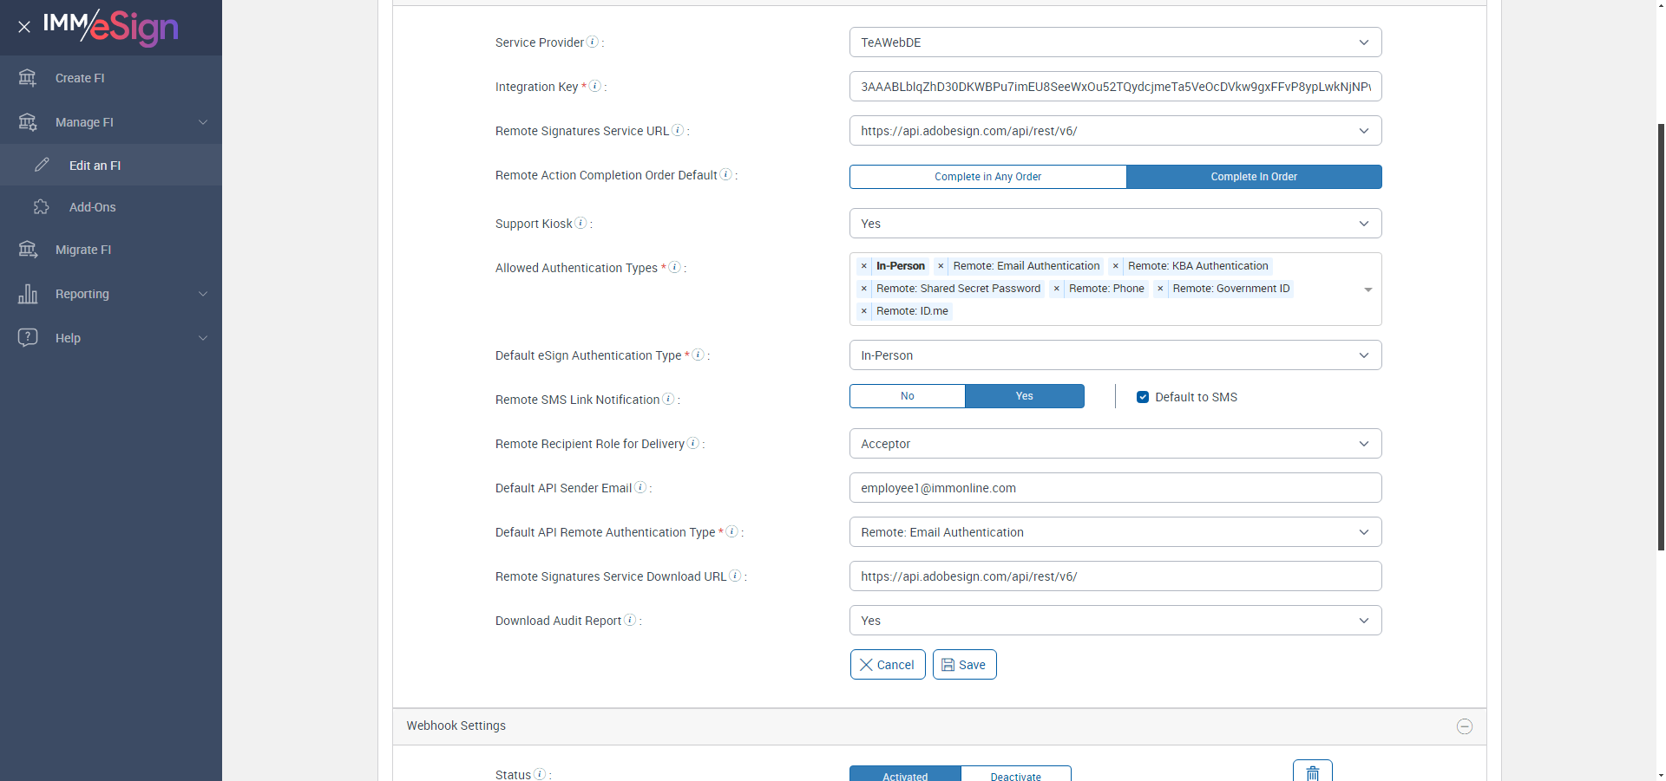Click the Reporting bar chart icon
This screenshot has width=1666, height=781.
coord(28,294)
